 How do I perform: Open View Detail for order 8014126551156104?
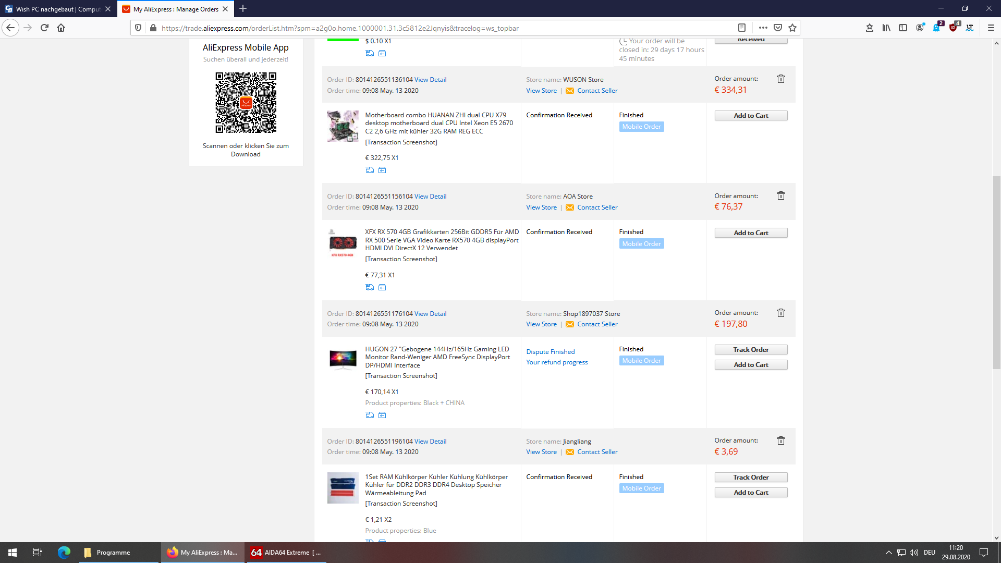(430, 197)
